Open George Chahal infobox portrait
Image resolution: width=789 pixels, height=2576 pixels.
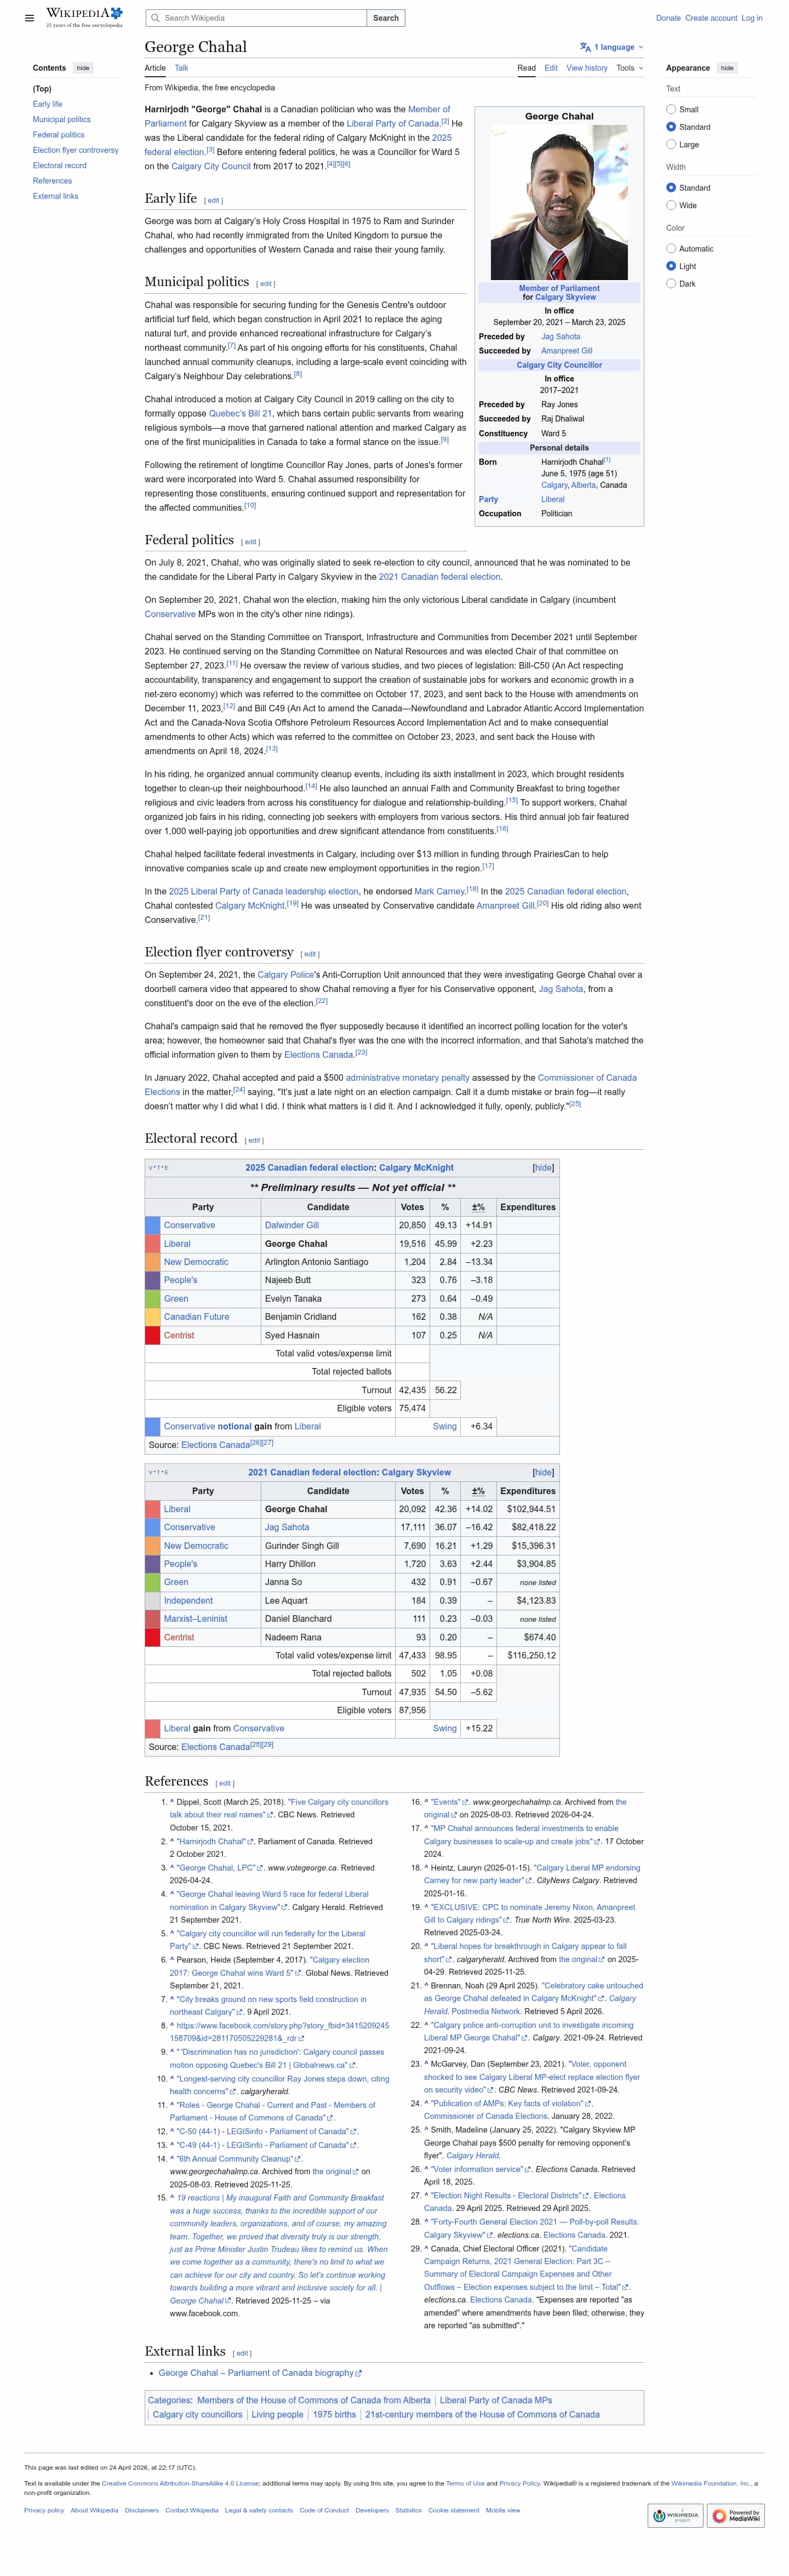tap(559, 202)
